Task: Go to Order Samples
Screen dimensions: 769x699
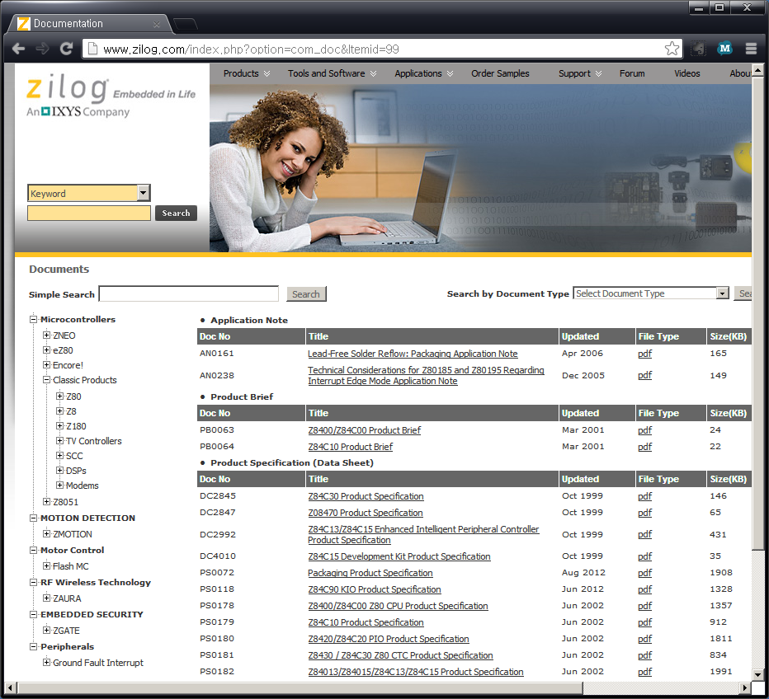Action: [x=500, y=73]
